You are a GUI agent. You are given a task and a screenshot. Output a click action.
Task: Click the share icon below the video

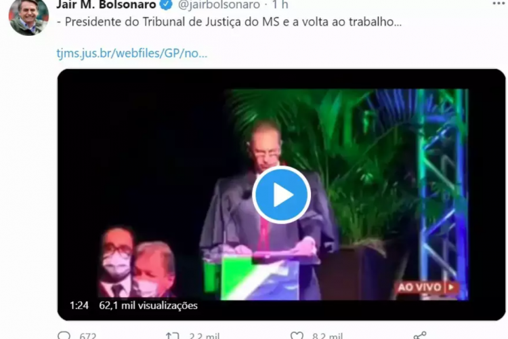420,335
